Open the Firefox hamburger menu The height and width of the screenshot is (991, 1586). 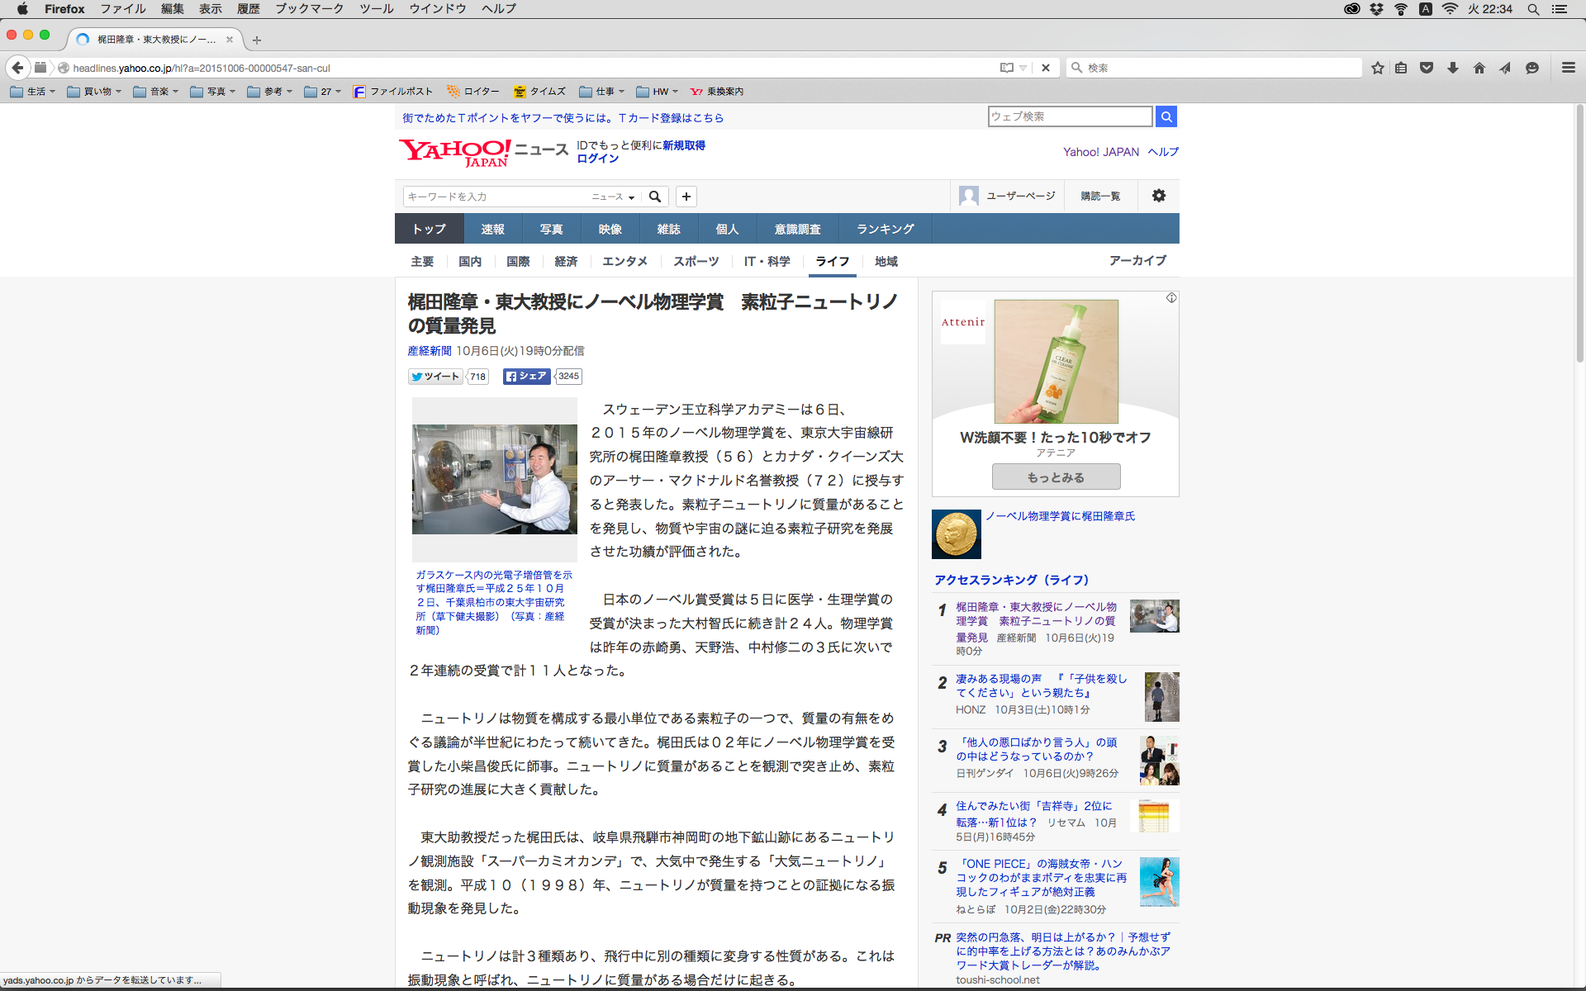click(1568, 68)
